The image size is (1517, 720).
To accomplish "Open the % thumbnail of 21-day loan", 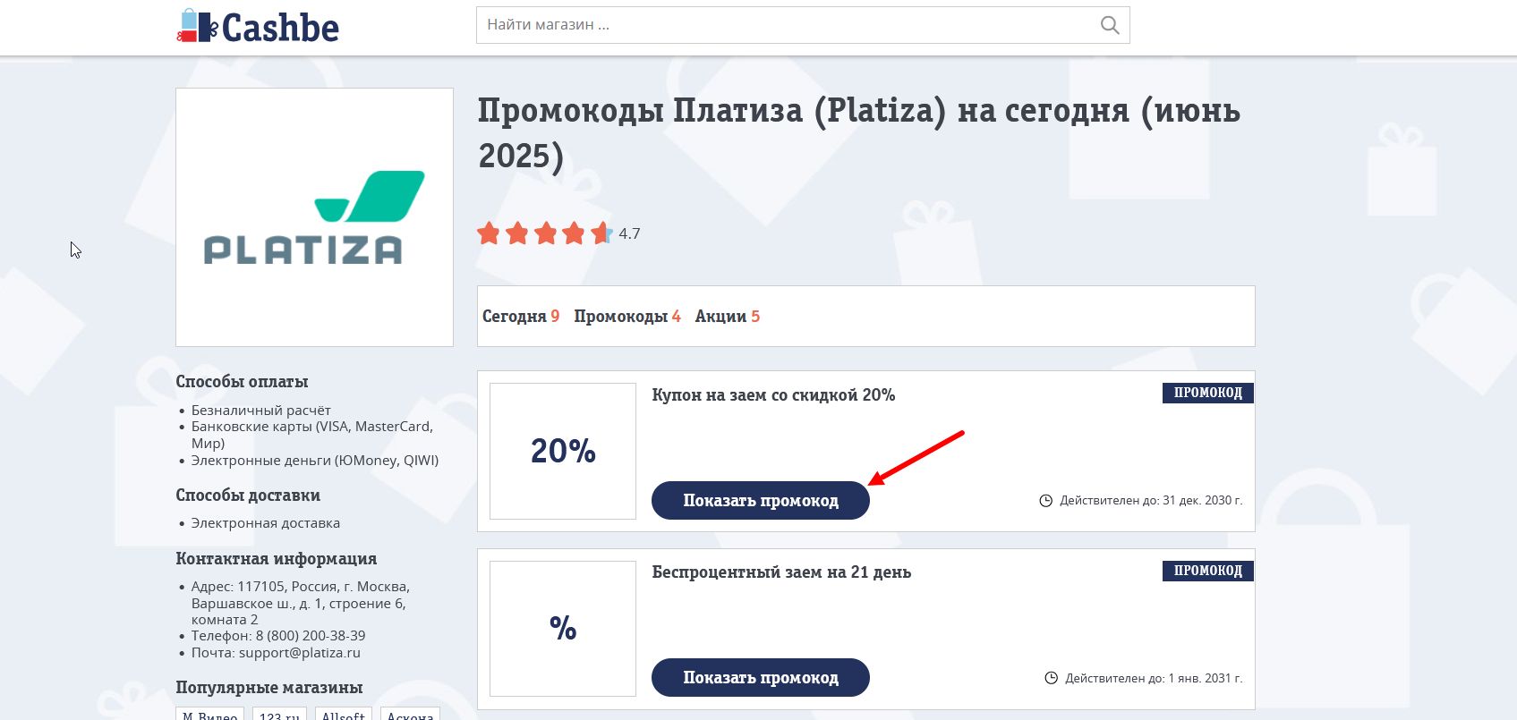I will pos(563,629).
